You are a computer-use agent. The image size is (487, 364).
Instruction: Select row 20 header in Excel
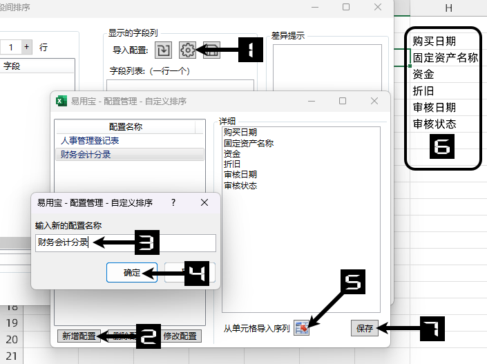(12, 339)
